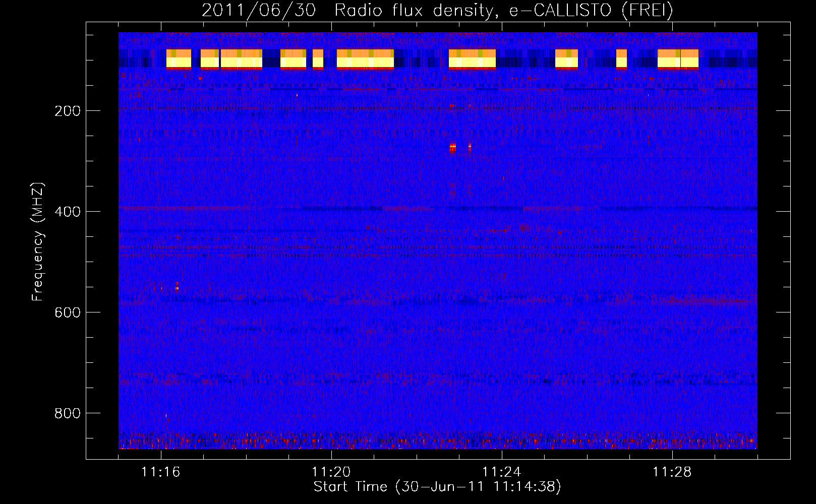The height and width of the screenshot is (504, 816).
Task: Click the 400 frequency tick label
Action: click(68, 212)
